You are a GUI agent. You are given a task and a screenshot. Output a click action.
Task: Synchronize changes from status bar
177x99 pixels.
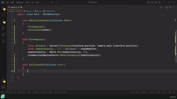pyautogui.click(x=15, y=92)
